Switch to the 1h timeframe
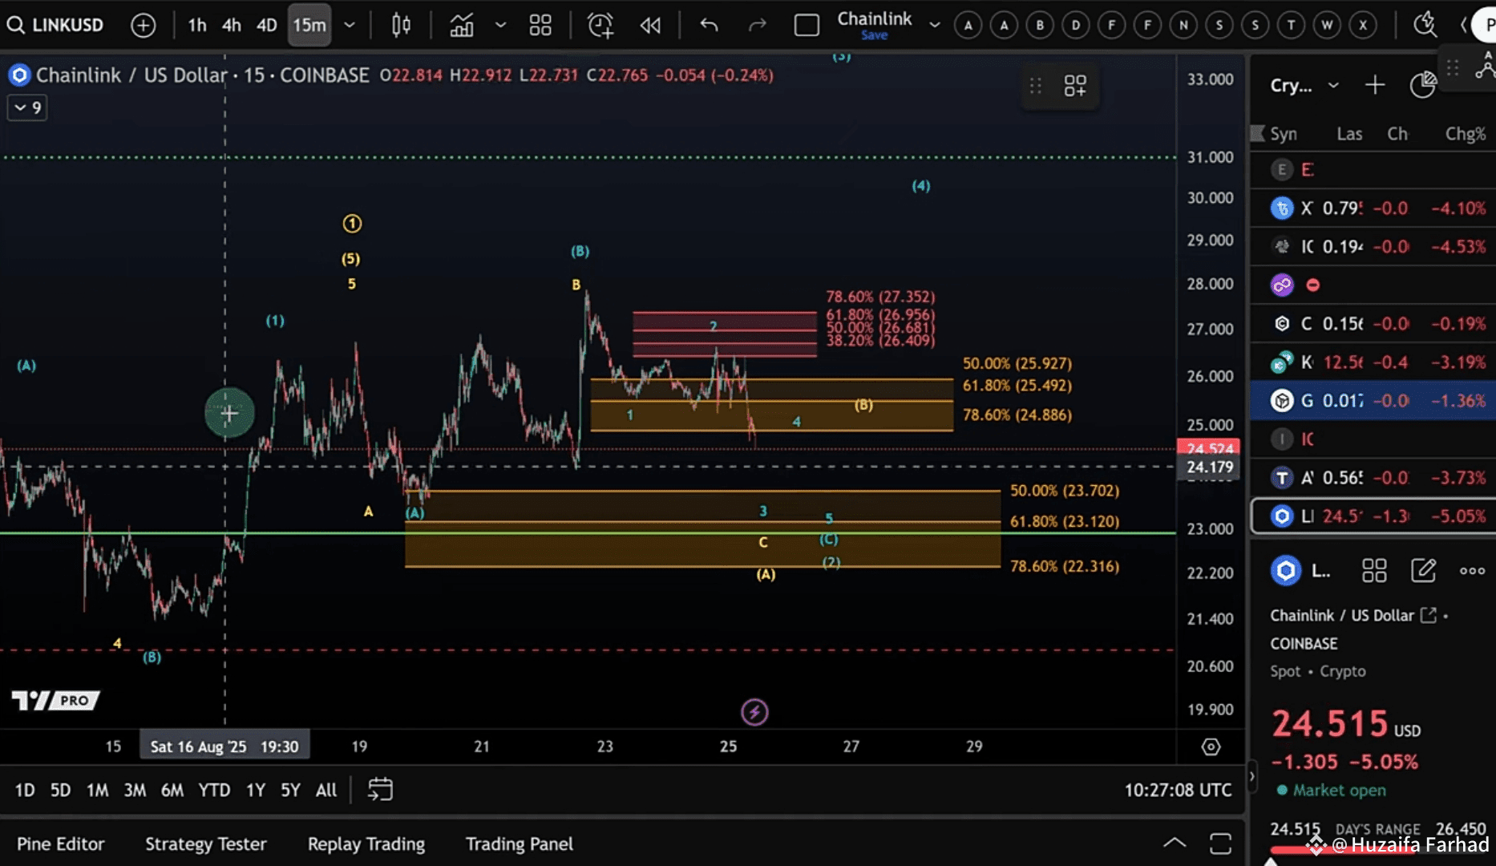 coord(197,25)
